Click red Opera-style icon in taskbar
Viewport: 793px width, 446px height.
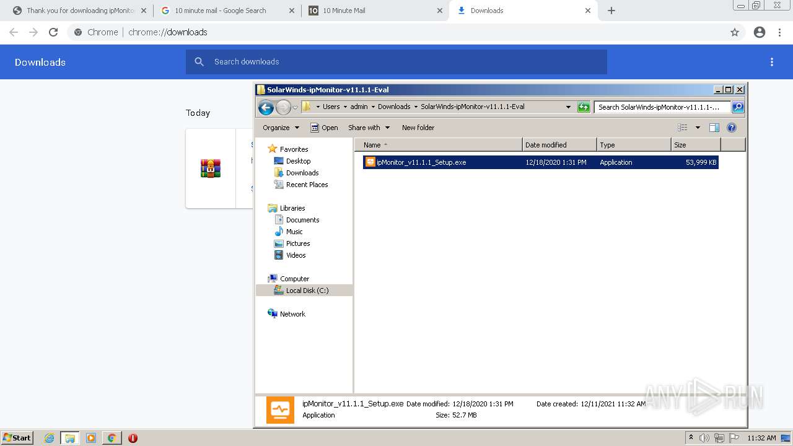pos(133,438)
